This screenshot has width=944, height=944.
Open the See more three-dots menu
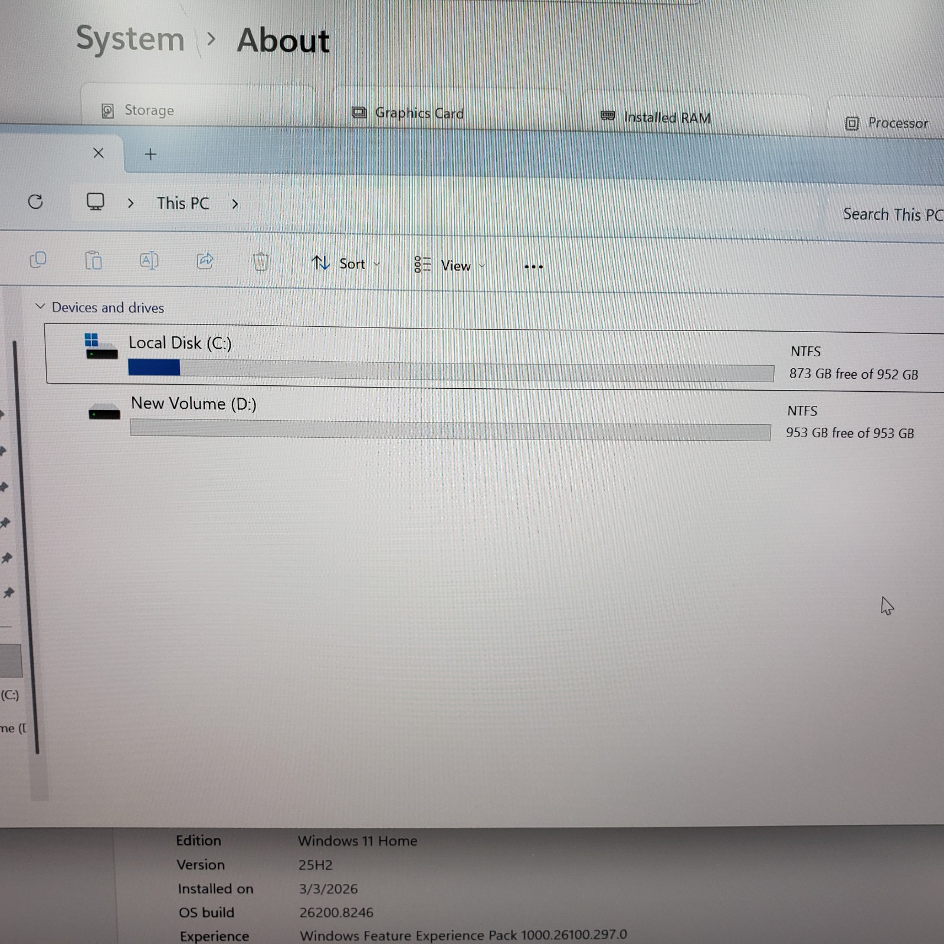pyautogui.click(x=533, y=267)
